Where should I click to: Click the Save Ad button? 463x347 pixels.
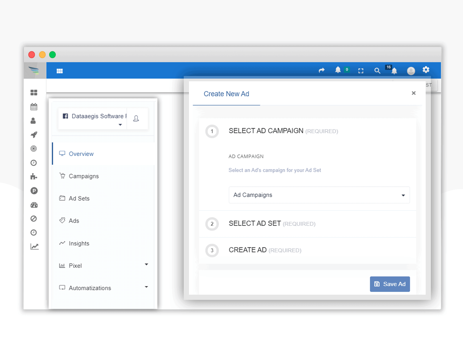pos(390,284)
